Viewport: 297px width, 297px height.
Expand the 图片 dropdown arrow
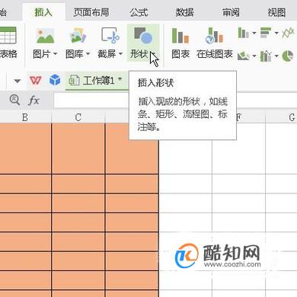coord(55,54)
